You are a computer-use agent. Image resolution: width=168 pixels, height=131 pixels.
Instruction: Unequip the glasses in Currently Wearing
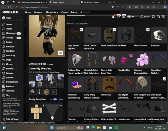32,77
